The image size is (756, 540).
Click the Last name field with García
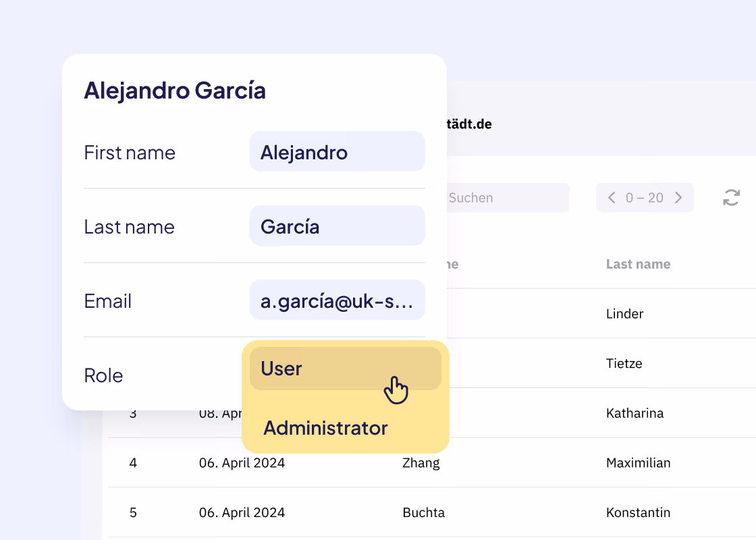coord(337,225)
